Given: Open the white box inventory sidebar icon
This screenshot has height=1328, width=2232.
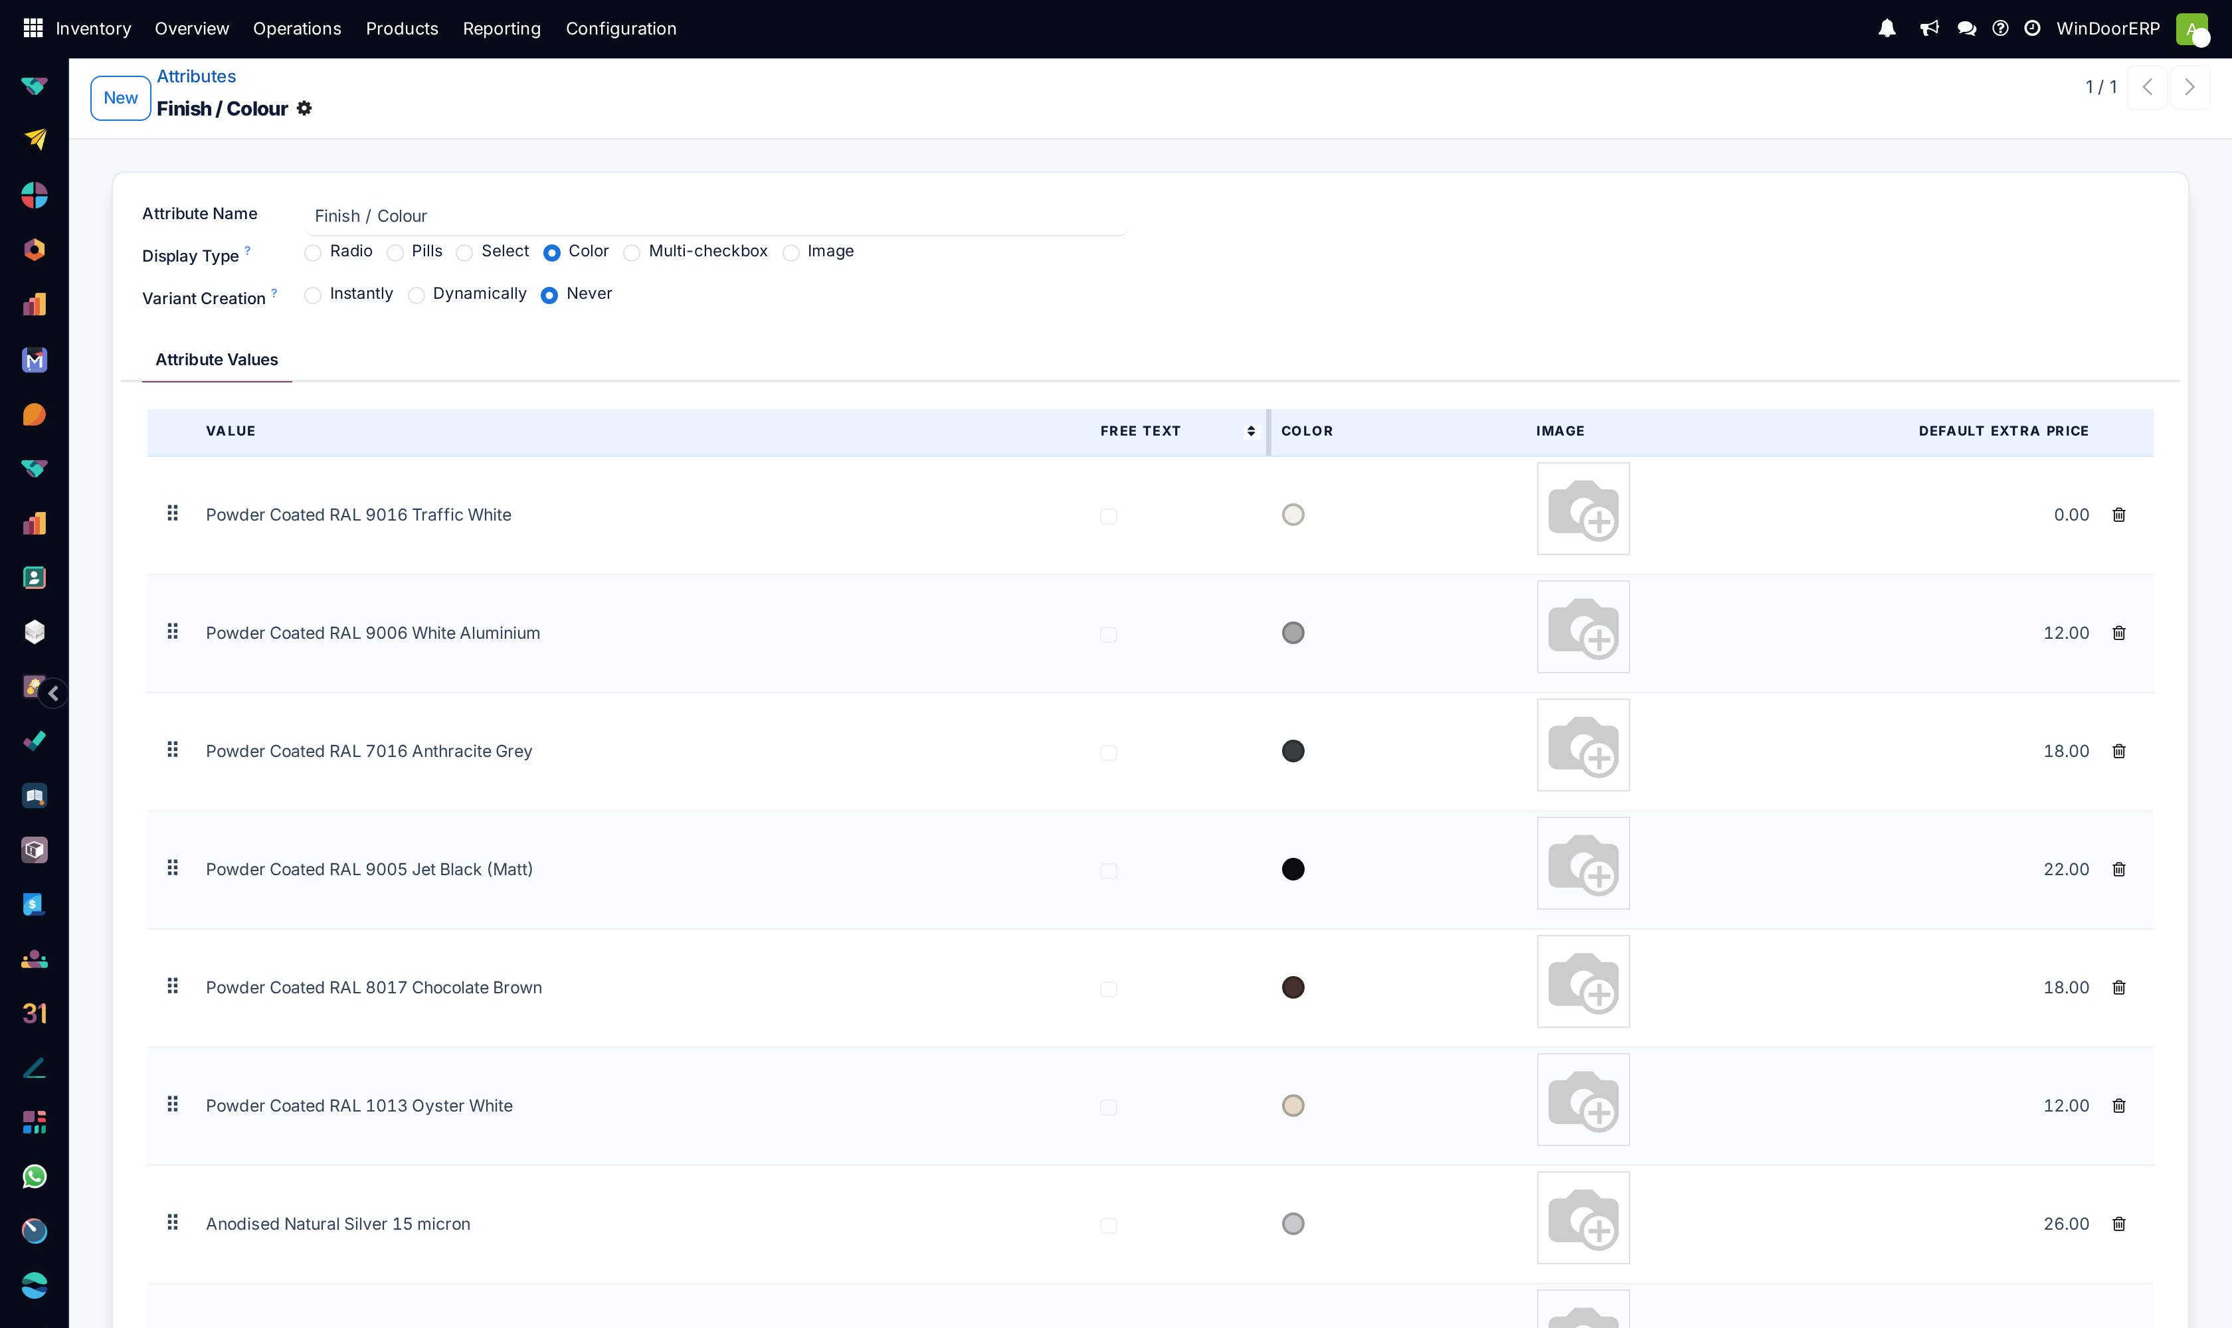Looking at the screenshot, I should point(34,631).
